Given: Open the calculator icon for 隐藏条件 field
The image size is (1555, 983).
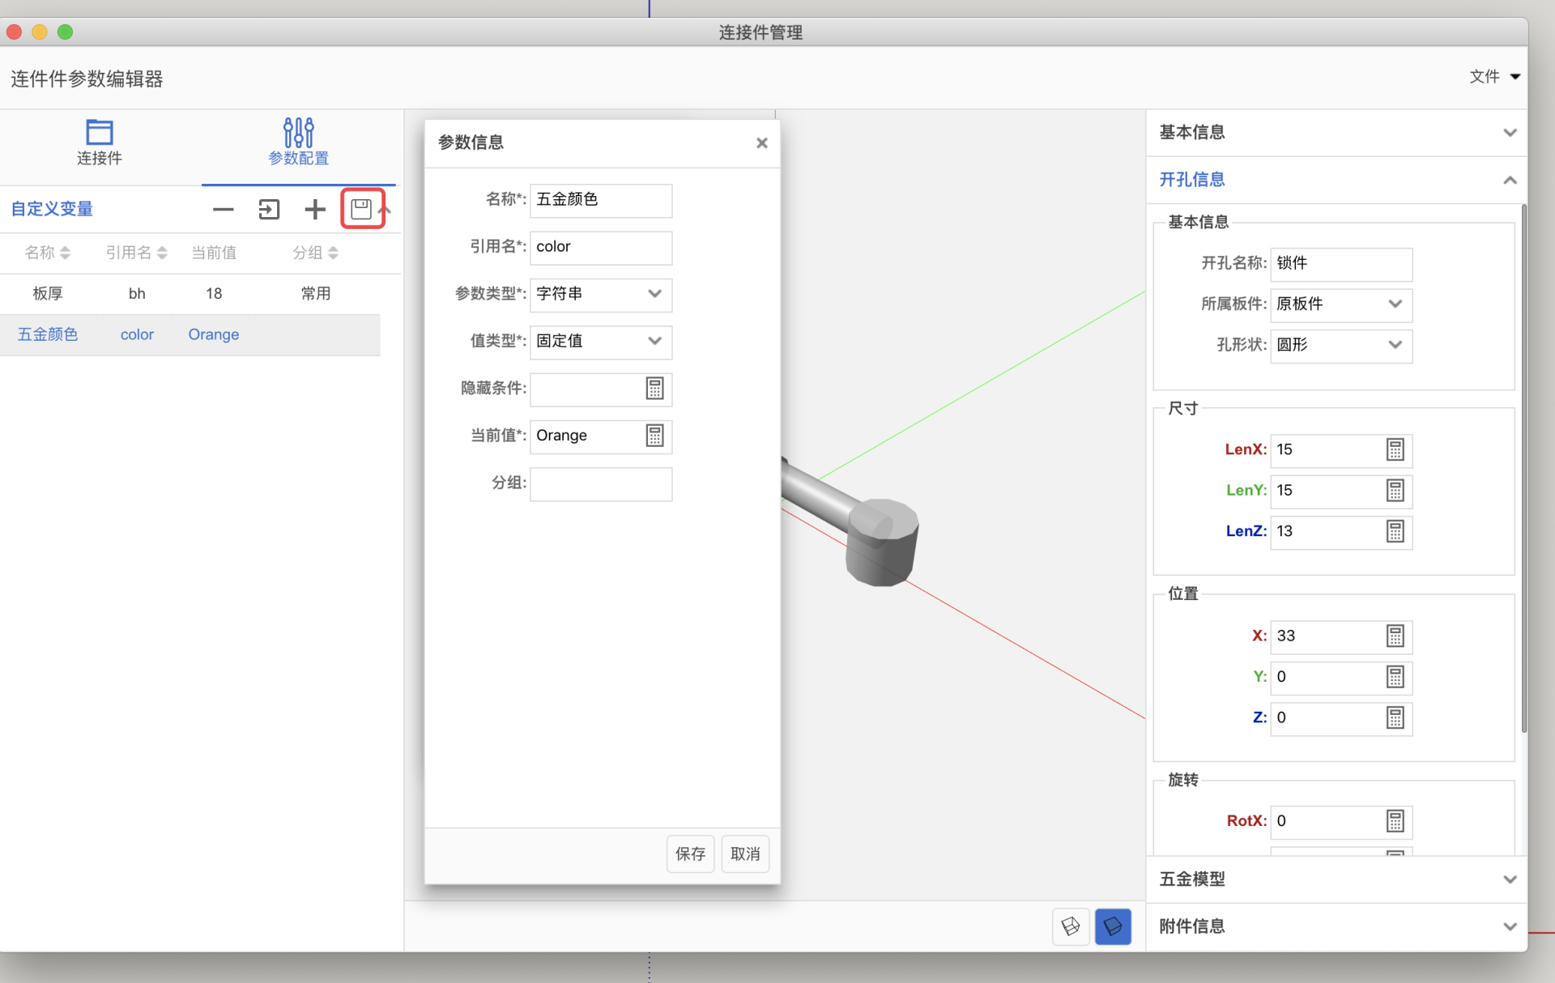Looking at the screenshot, I should click(654, 389).
